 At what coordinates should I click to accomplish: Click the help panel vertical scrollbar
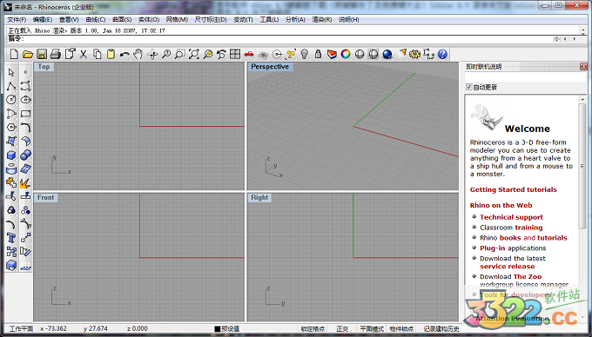(582, 166)
